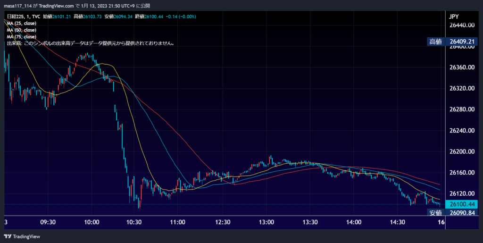Click the 安値 26094.34 header value
The height and width of the screenshot is (243, 483).
[x=118, y=17]
